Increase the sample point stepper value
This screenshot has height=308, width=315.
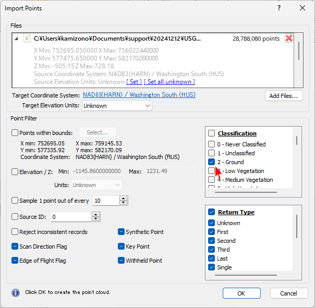(123, 198)
